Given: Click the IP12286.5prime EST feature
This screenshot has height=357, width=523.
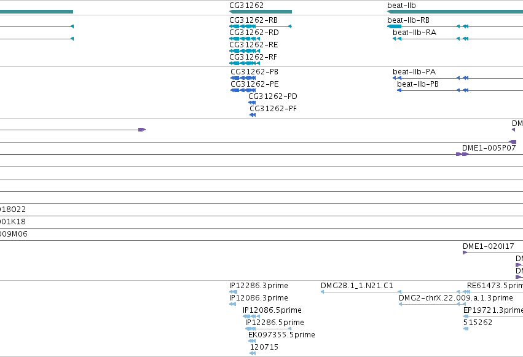Looking at the screenshot, I should 269,329.
